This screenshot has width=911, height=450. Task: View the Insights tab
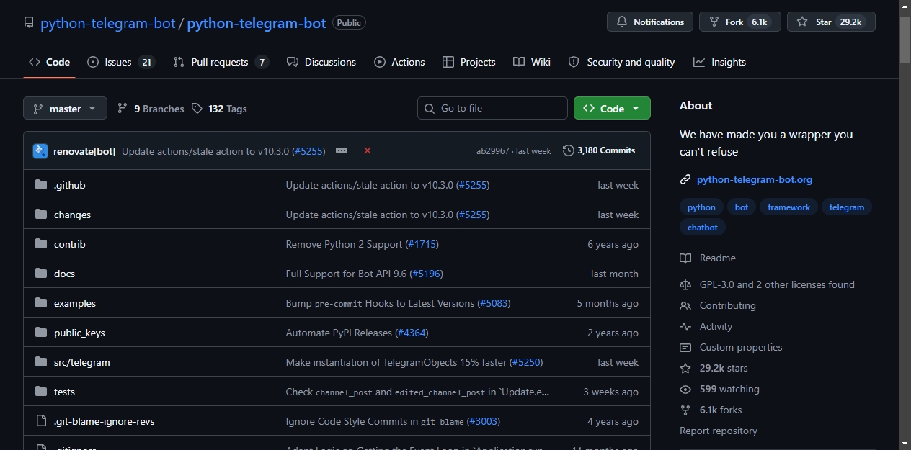[719, 62]
